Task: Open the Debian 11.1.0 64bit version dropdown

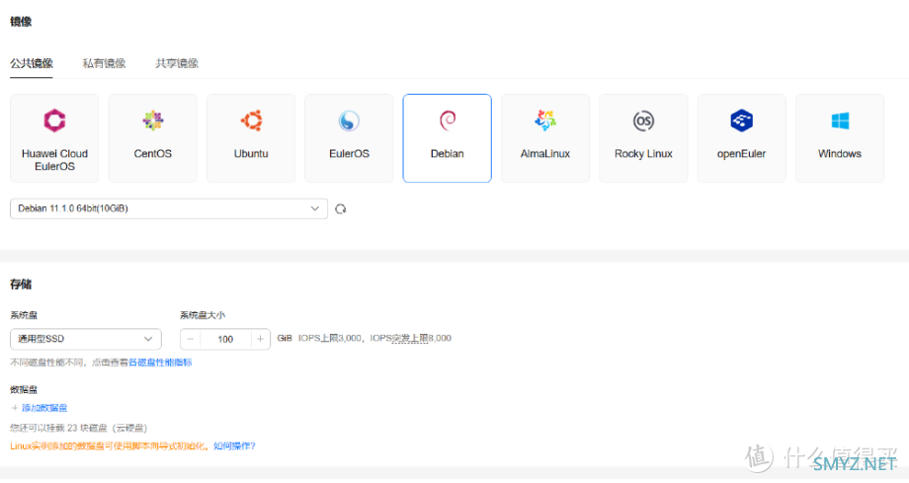Action: point(169,208)
